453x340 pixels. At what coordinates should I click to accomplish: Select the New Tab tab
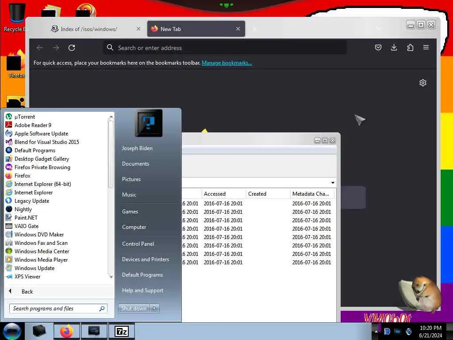pyautogui.click(x=196, y=29)
